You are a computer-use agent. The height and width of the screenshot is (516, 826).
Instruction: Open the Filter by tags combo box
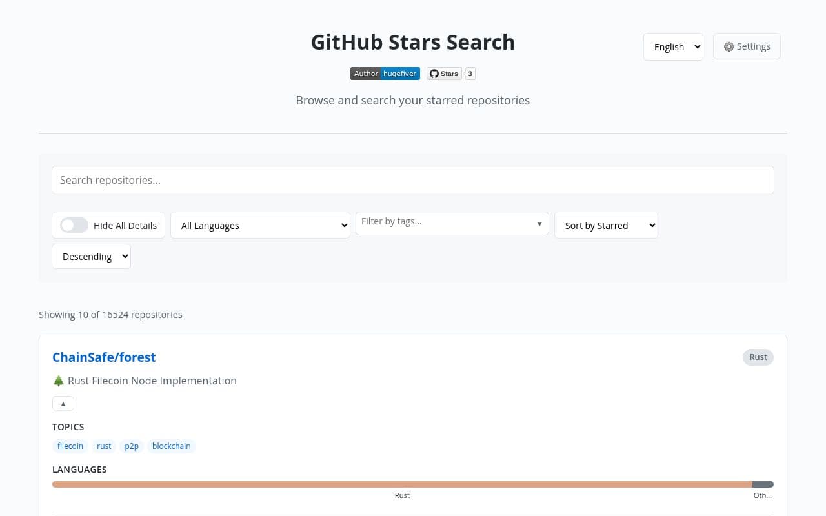tap(452, 223)
